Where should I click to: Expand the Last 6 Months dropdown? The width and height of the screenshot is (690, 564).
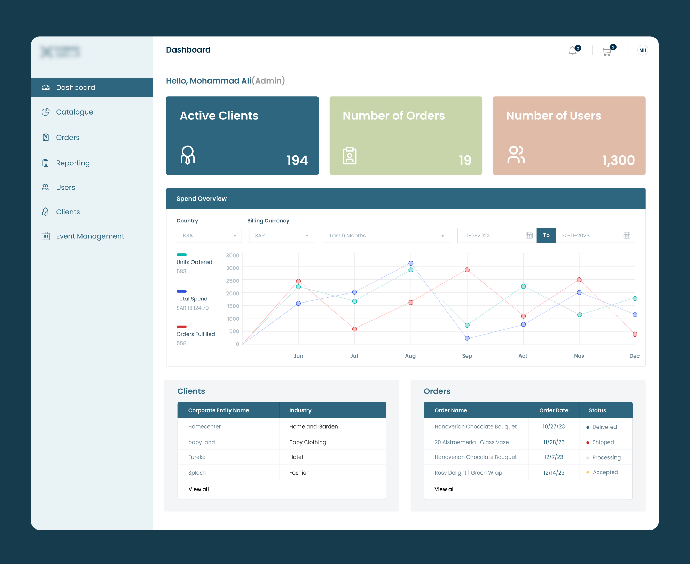point(385,235)
